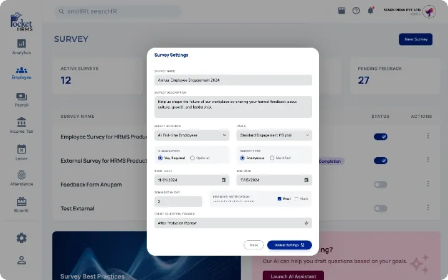The image size is (448, 280).
Task: Expand the Select Audience dropdown
Action: click(192, 135)
